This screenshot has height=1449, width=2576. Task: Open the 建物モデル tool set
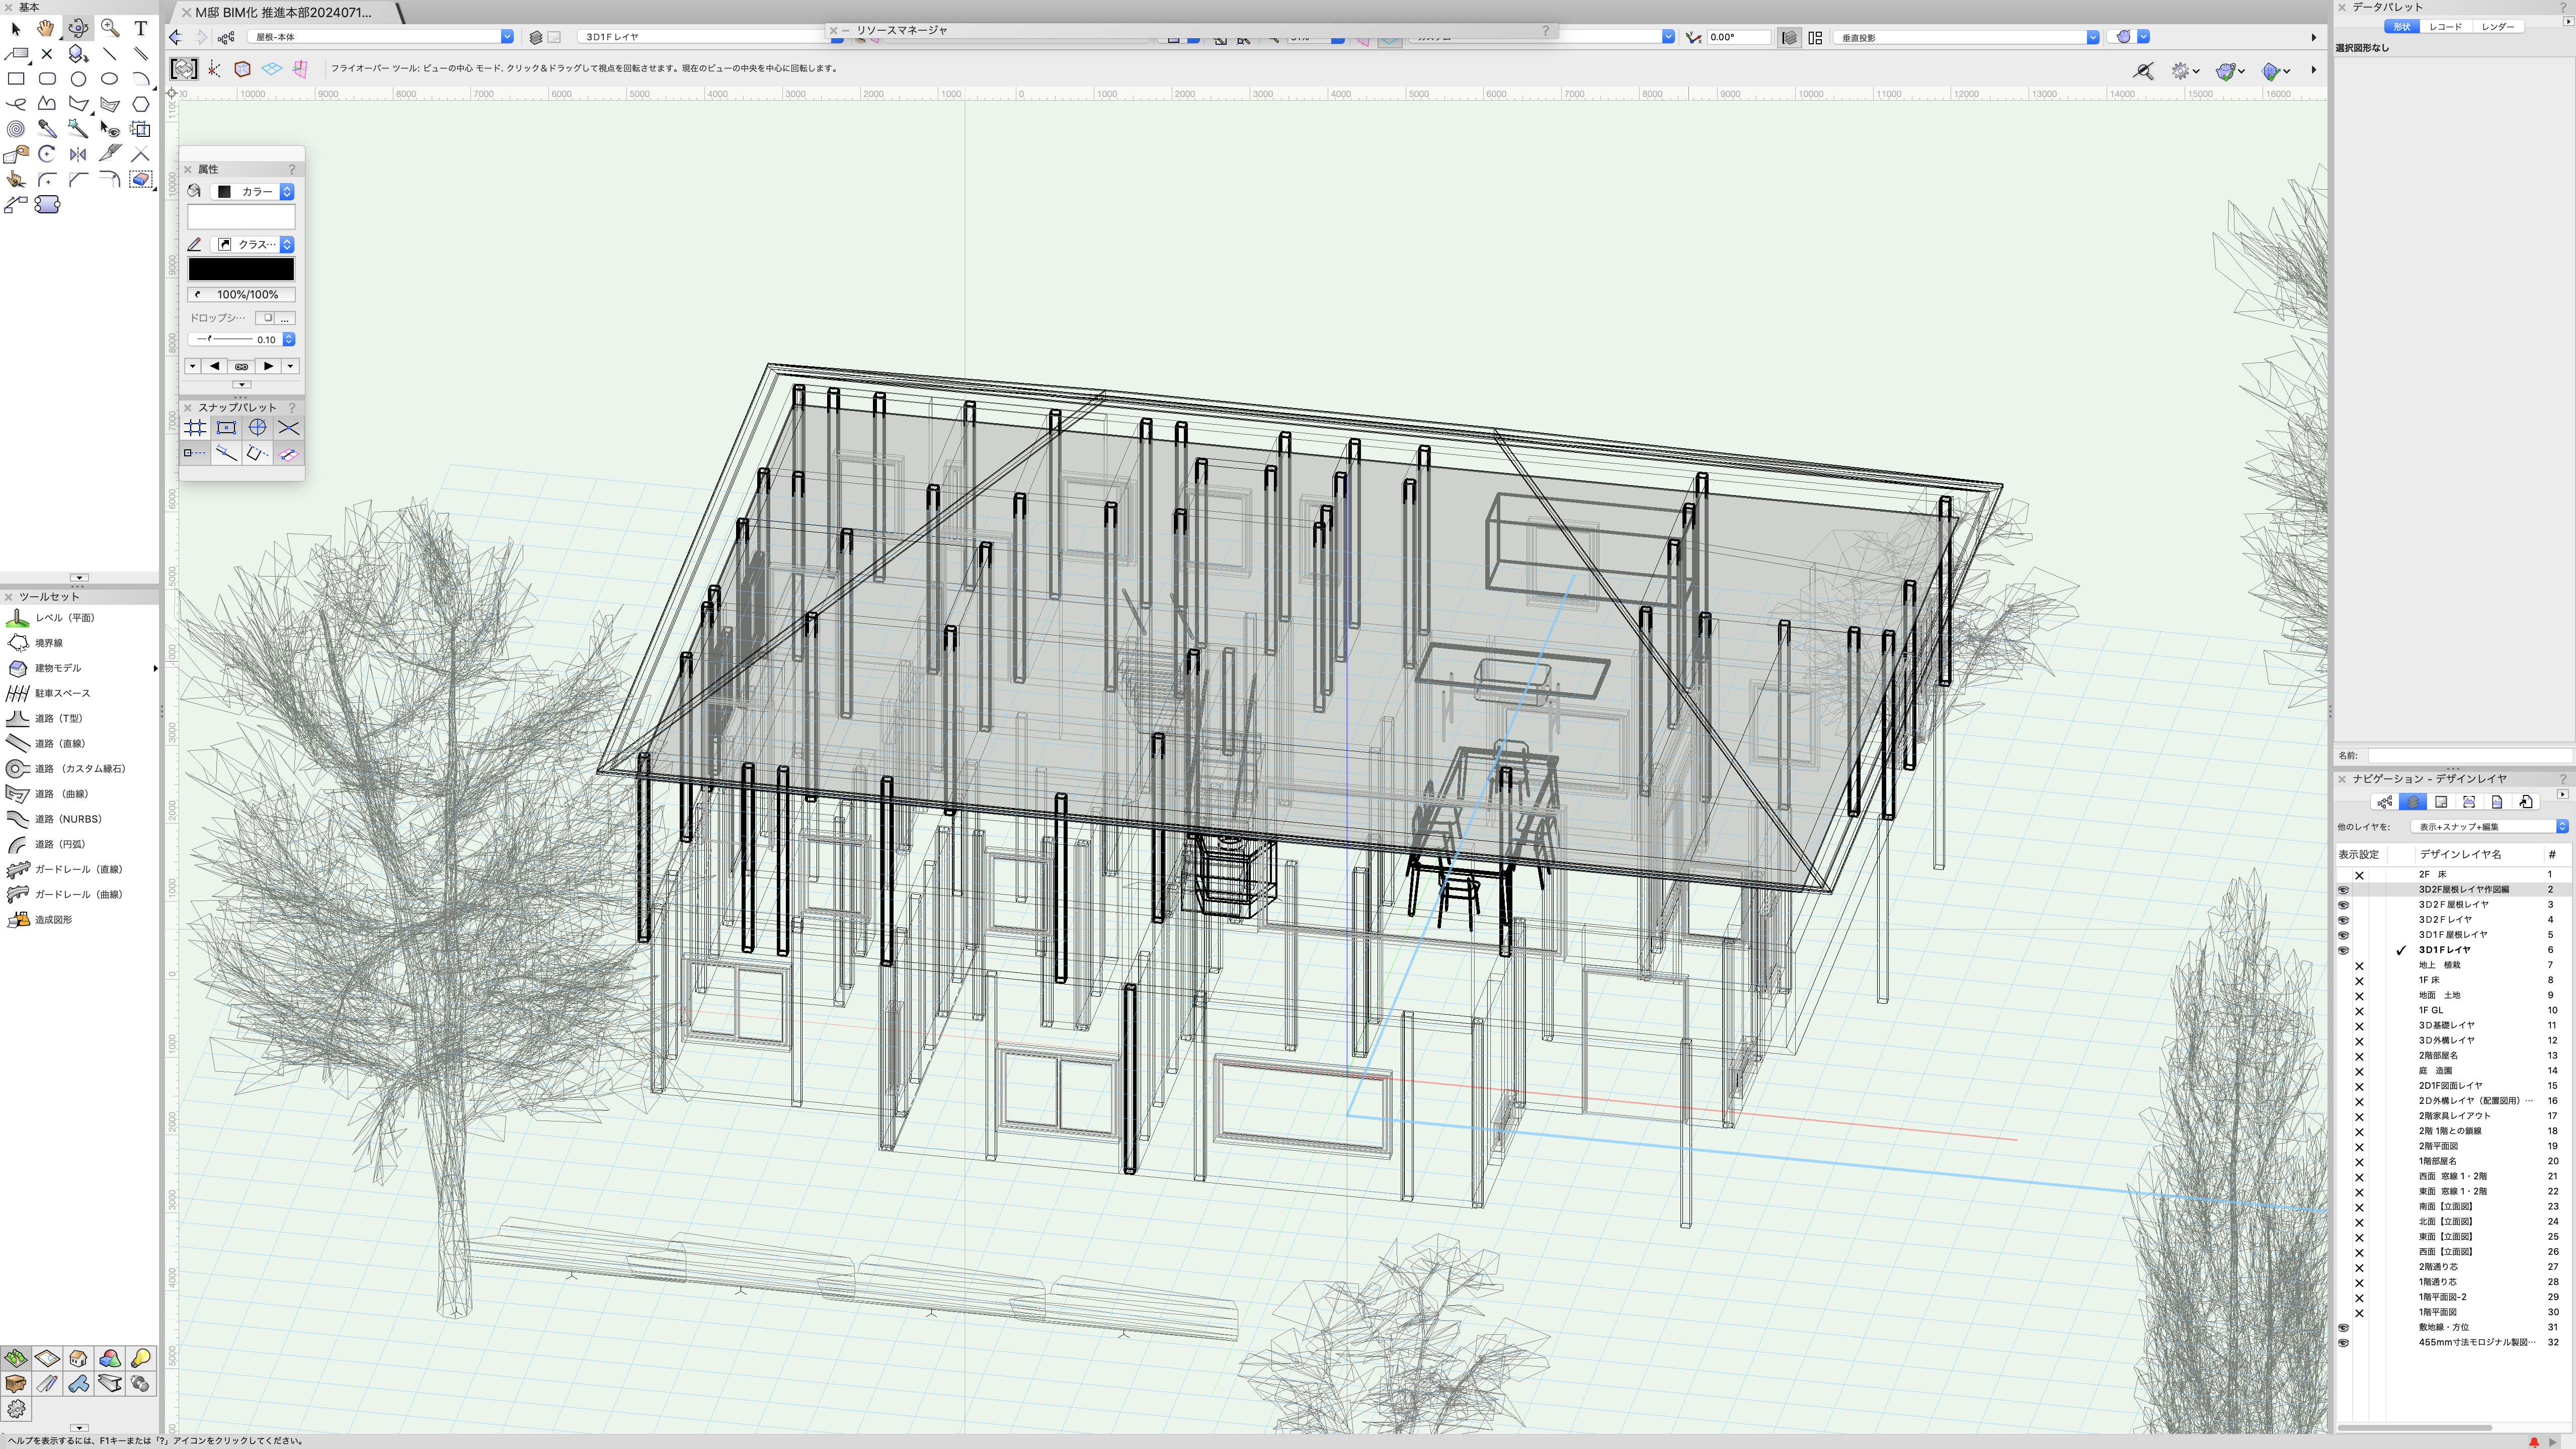coord(58,668)
